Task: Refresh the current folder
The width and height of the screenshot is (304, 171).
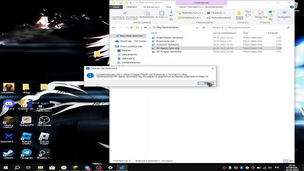Action: 204,28
